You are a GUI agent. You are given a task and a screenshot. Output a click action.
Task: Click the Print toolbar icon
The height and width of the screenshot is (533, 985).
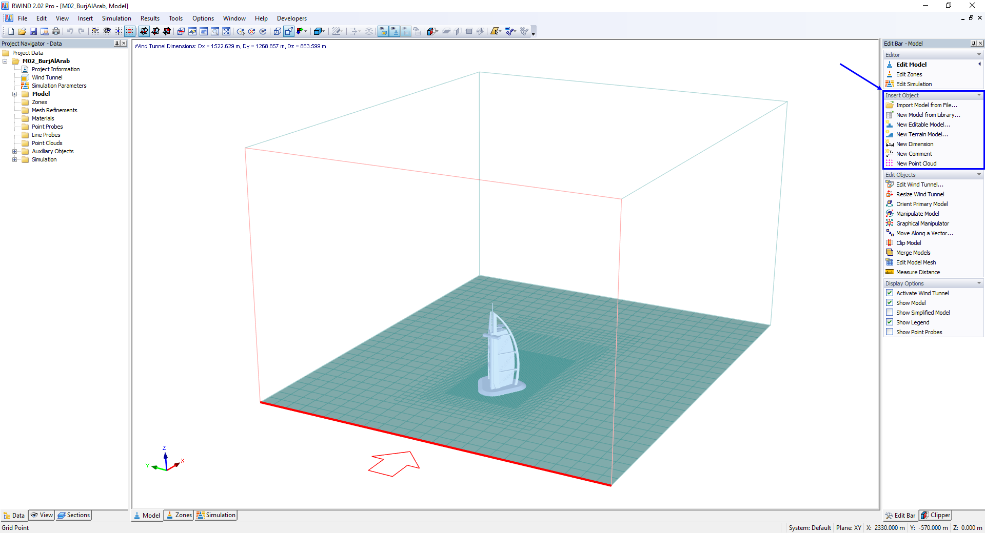coord(56,31)
